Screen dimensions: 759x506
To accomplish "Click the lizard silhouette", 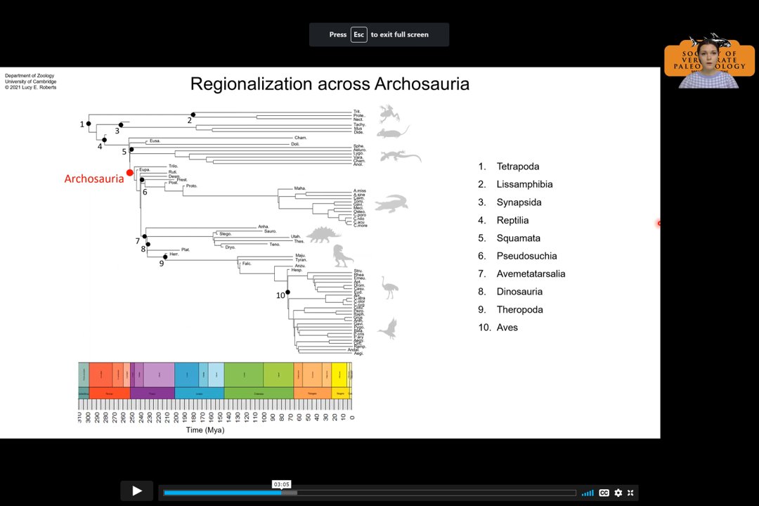I will (x=401, y=157).
